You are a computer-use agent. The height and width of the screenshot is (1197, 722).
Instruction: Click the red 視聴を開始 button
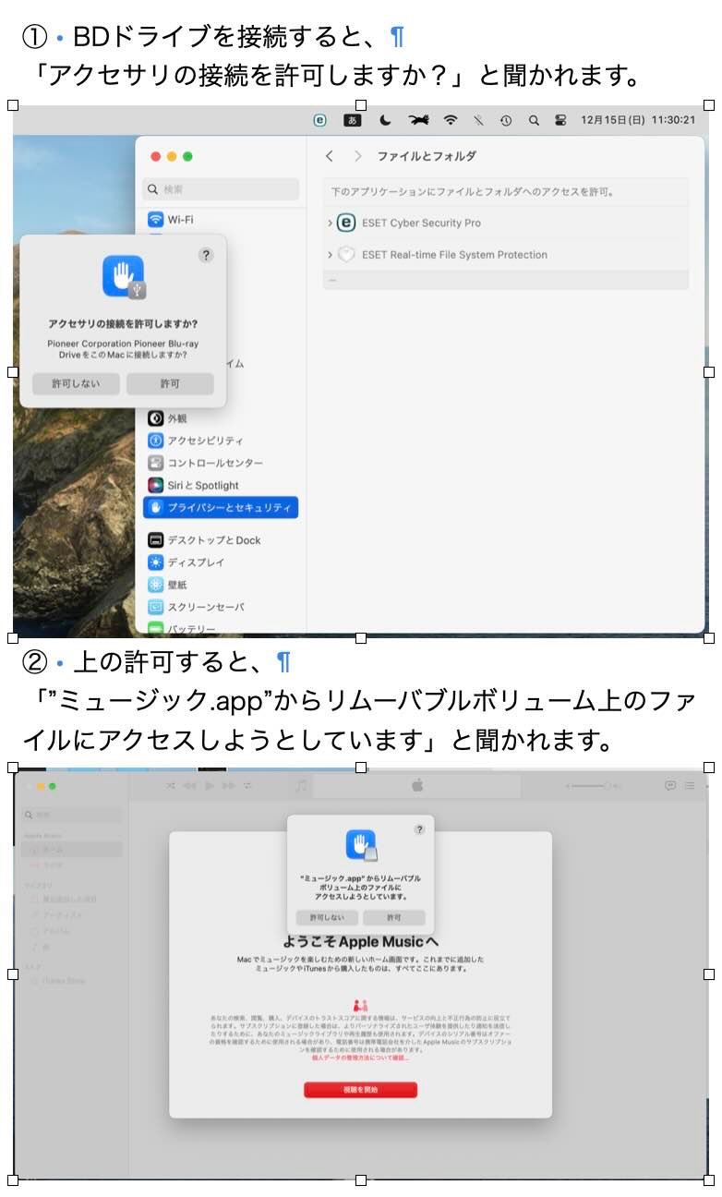pos(360,1090)
